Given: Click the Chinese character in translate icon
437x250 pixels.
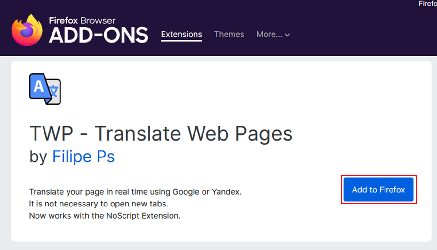Looking at the screenshot, I should tap(54, 92).
